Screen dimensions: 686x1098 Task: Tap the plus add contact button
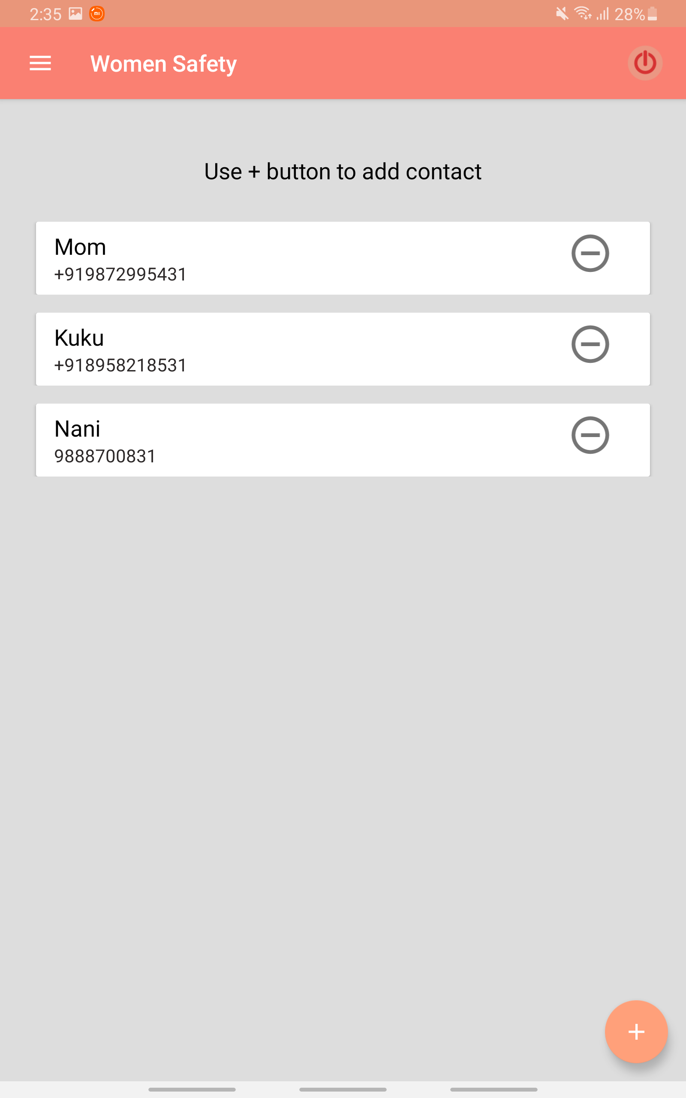click(636, 1031)
